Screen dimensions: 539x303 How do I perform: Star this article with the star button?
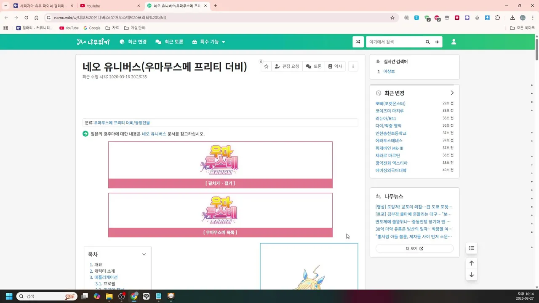[266, 66]
